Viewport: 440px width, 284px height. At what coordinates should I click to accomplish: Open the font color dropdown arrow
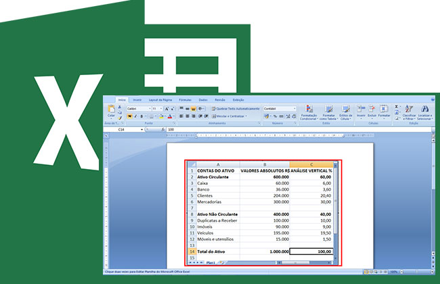174,116
